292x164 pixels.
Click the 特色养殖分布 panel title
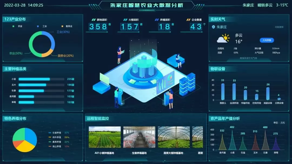click(x=15, y=118)
